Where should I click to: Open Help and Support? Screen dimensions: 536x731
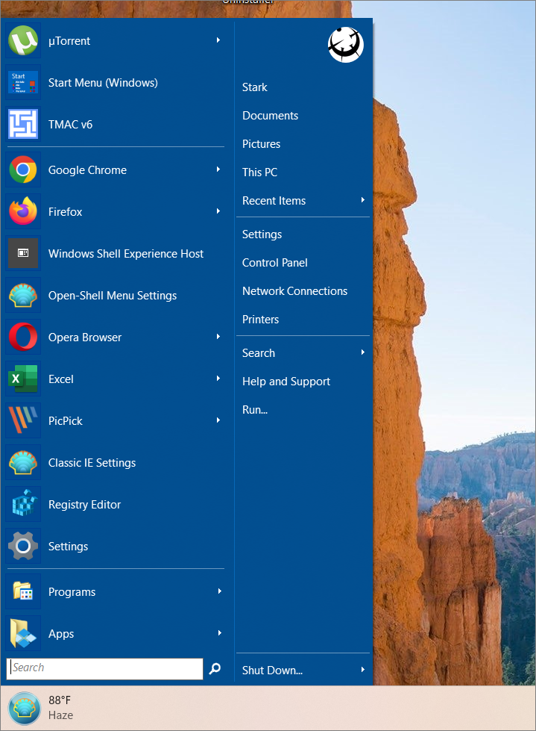coord(286,382)
